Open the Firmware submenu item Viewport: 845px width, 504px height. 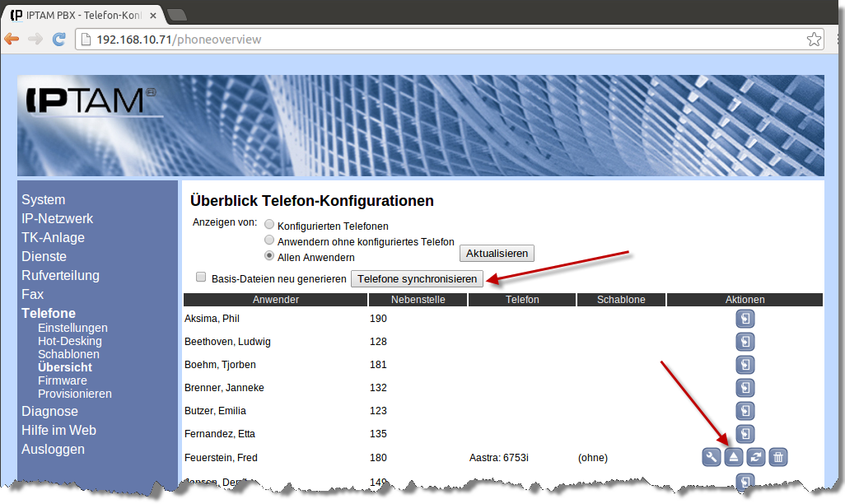[x=63, y=380]
